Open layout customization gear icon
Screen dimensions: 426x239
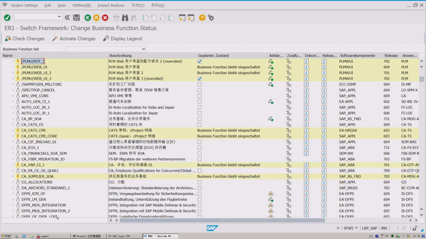pyautogui.click(x=211, y=18)
